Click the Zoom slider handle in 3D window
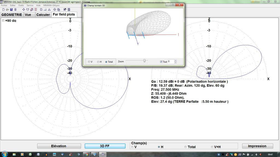The image size is (280, 157). coord(144,61)
